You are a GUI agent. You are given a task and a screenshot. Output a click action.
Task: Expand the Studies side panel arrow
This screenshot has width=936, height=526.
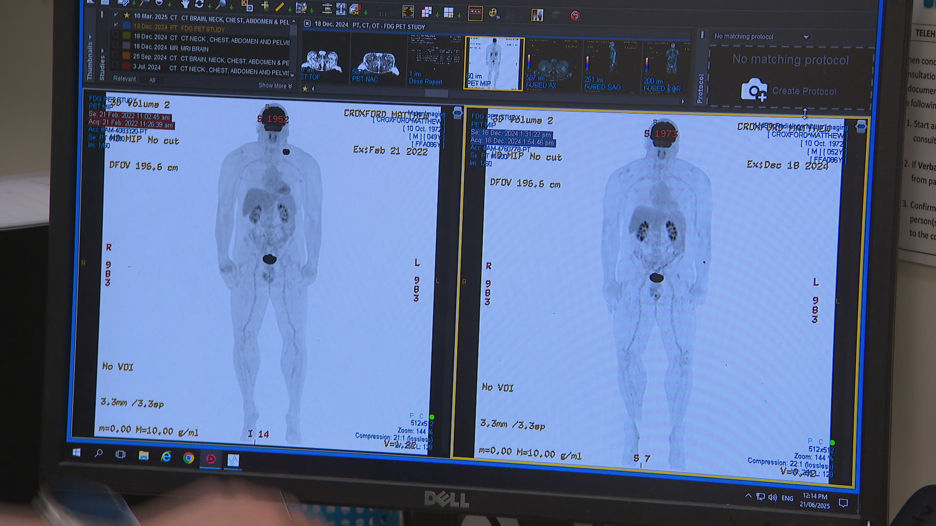pyautogui.click(x=102, y=50)
